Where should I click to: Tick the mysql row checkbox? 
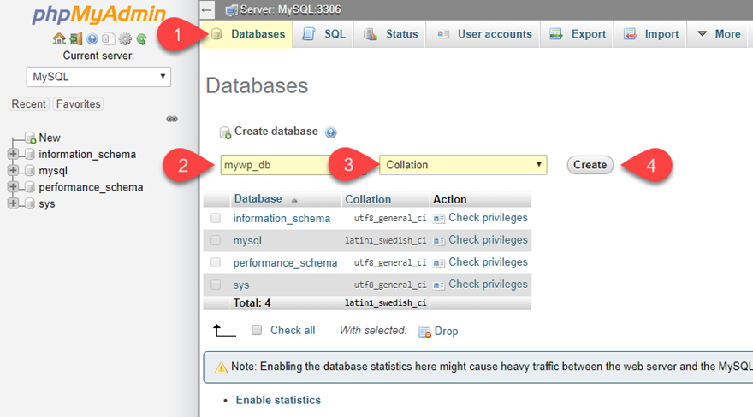click(x=216, y=240)
